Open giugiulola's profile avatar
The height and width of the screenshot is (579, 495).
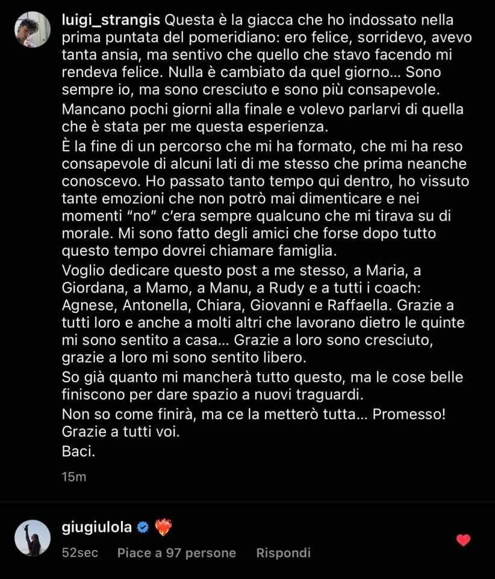pyautogui.click(x=33, y=537)
